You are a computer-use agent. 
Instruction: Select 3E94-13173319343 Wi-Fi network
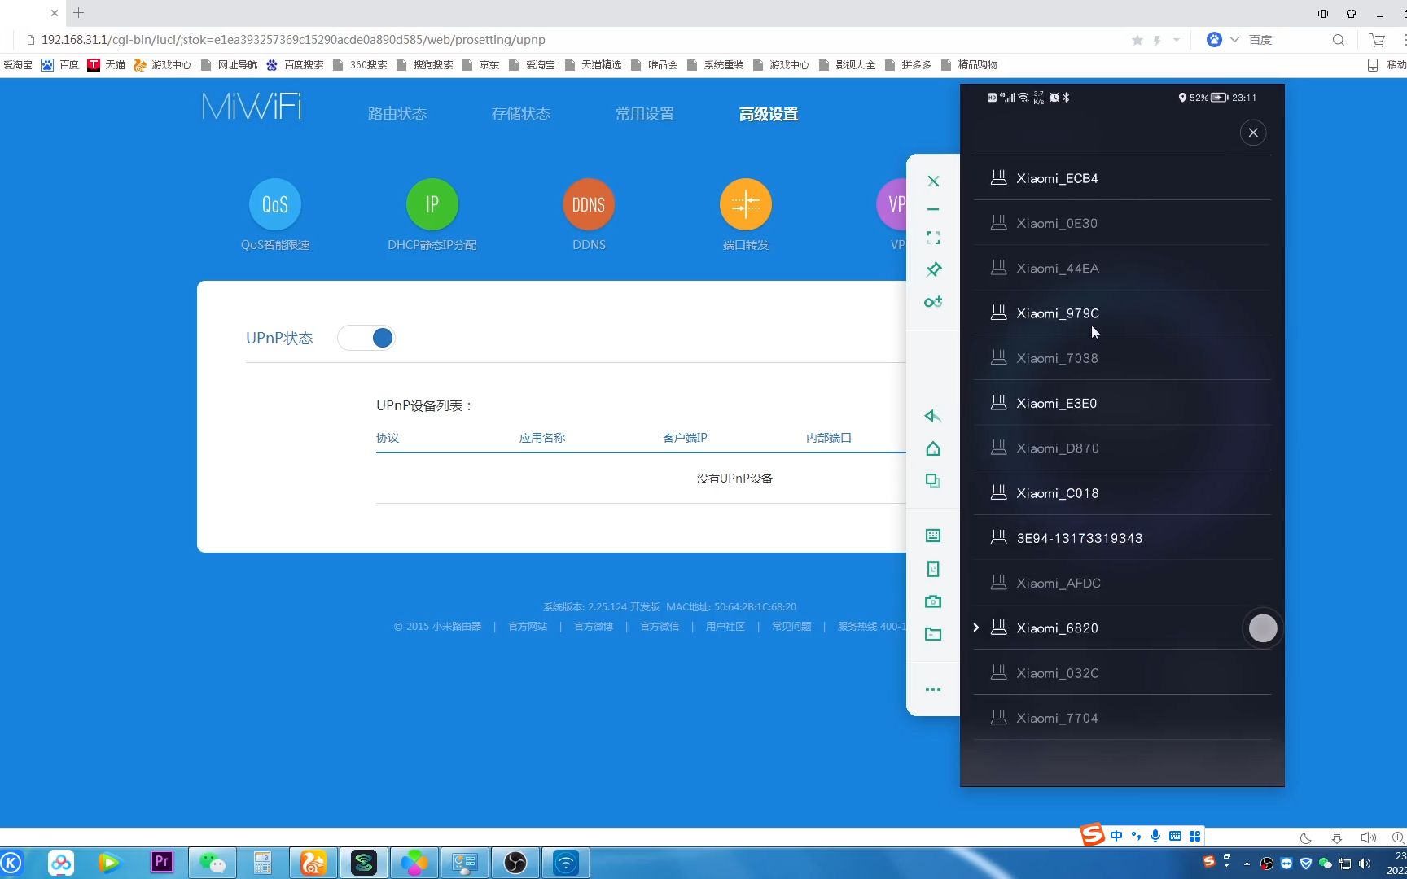coord(1122,538)
